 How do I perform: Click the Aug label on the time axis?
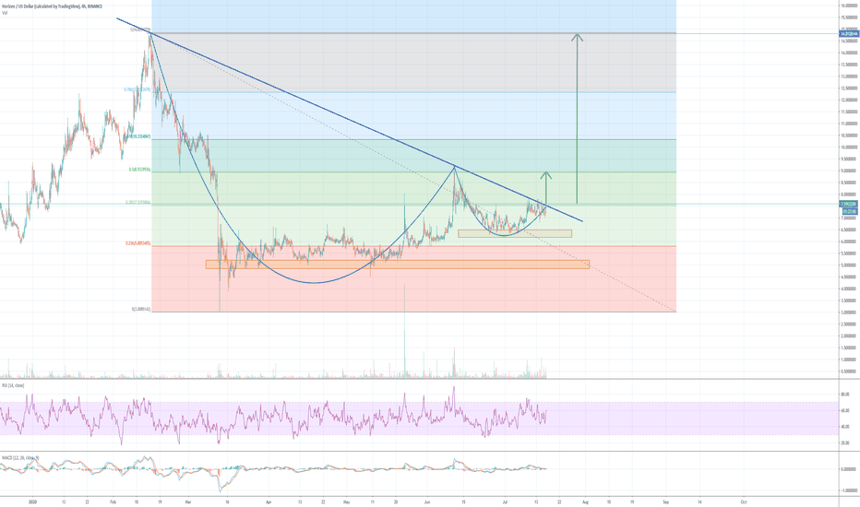pyautogui.click(x=585, y=501)
